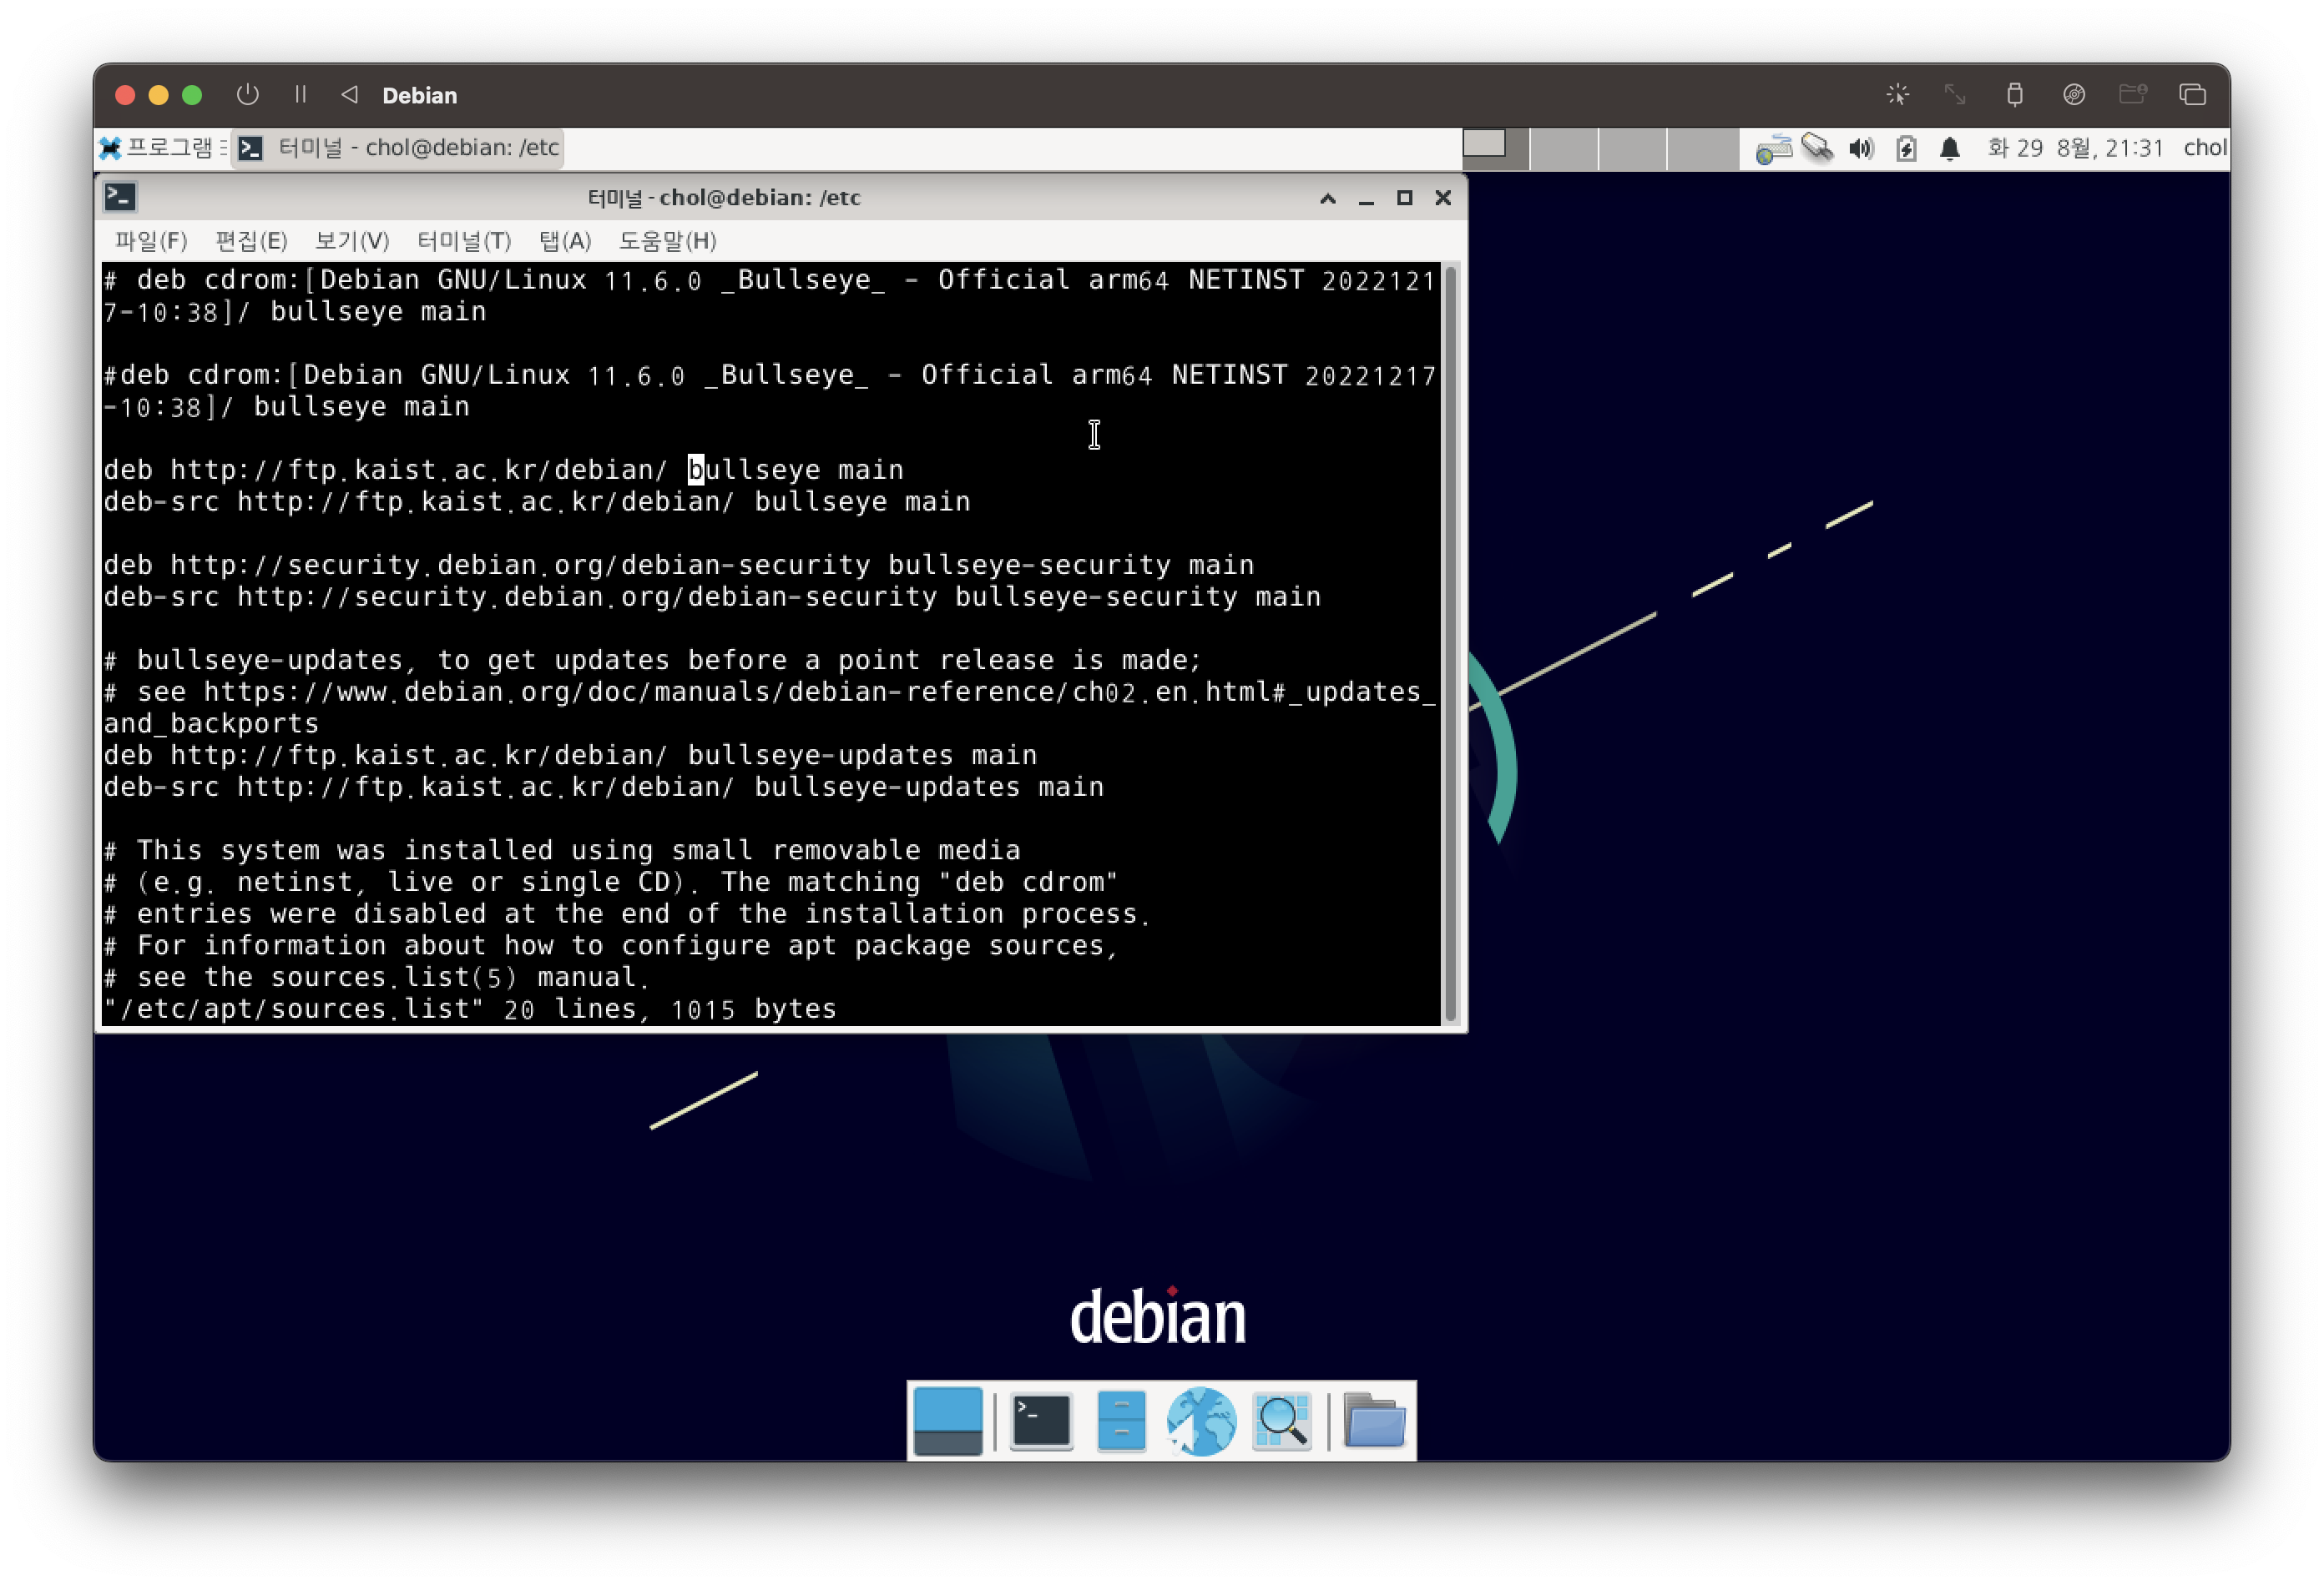Image resolution: width=2324 pixels, height=1585 pixels.
Task: Click the resize display arrows icon
Action: click(1955, 95)
